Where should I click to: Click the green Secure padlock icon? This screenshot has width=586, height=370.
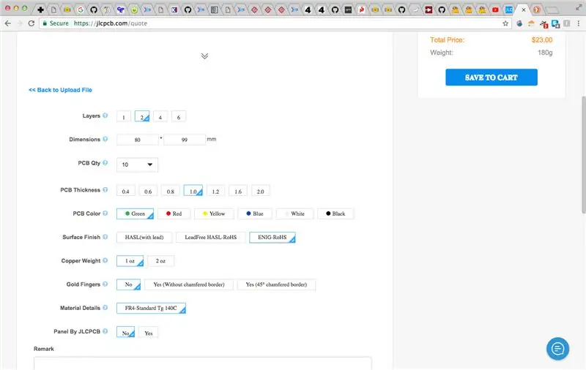tap(45, 23)
